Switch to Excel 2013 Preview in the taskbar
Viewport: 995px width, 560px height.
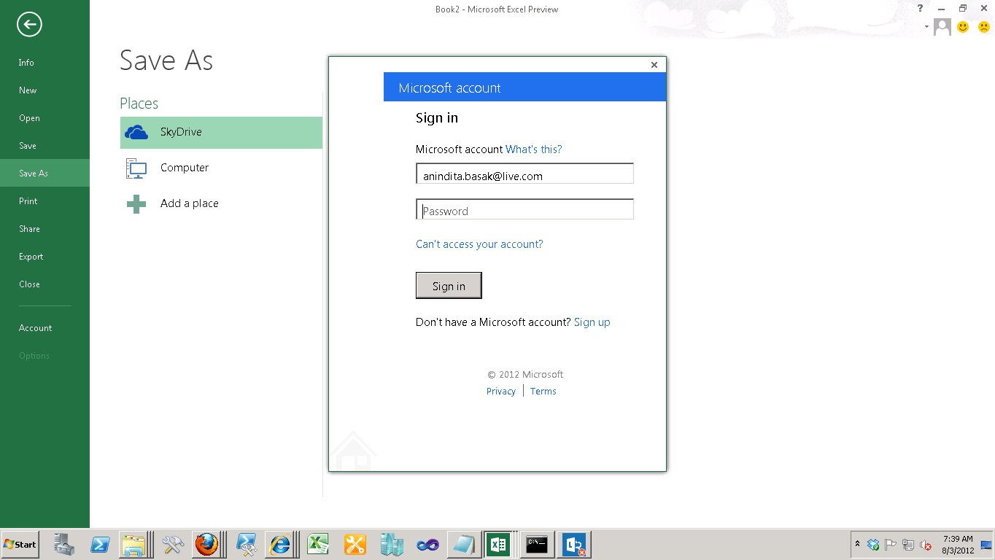499,544
